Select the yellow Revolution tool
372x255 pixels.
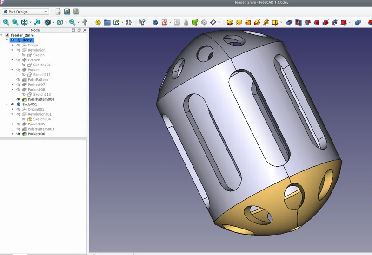(239, 22)
